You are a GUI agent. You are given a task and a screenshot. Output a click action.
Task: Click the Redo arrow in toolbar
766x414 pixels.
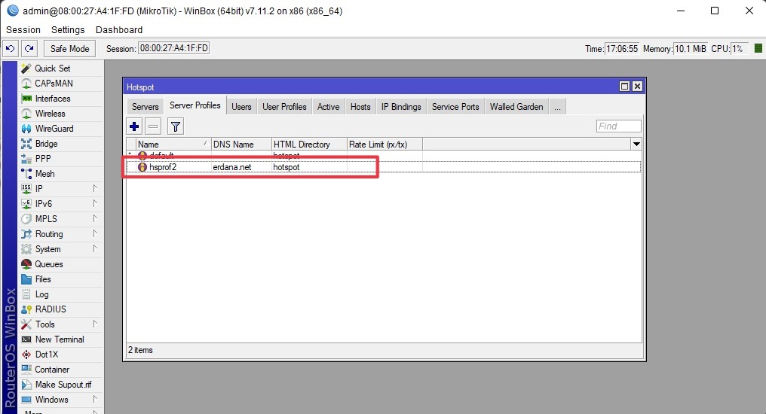coord(29,48)
